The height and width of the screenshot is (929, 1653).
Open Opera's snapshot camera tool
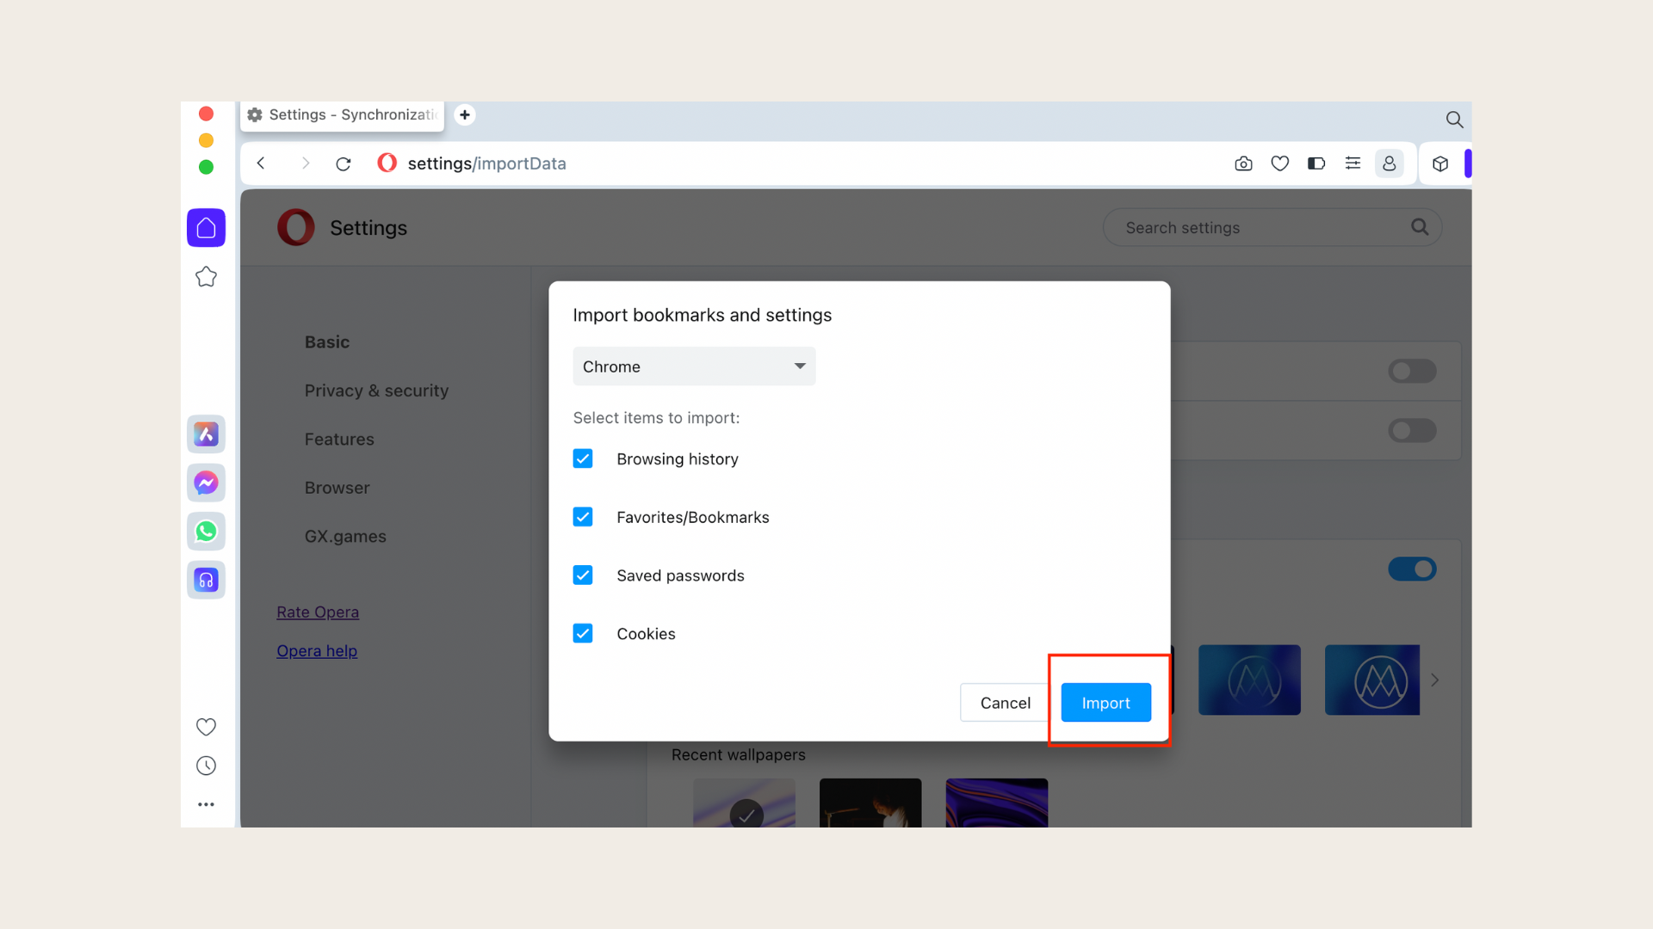1243,163
